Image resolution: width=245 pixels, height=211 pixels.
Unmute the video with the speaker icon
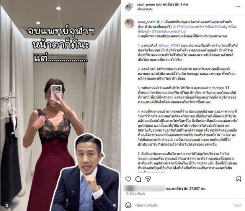point(114,205)
